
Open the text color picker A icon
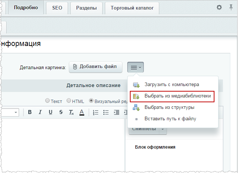pos(82,112)
